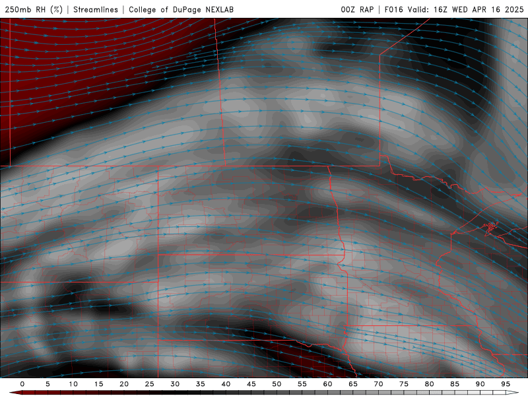Click the "60" legend number
This screenshot has width=528, height=396.
(327, 384)
